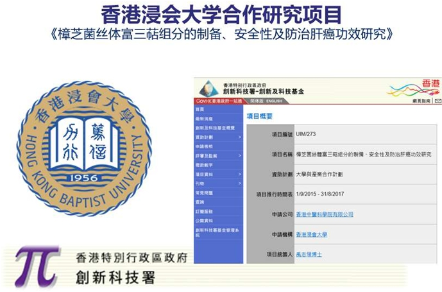Open 訂閱服務 sidebar item
The height and width of the screenshot is (292, 442).
(204, 212)
